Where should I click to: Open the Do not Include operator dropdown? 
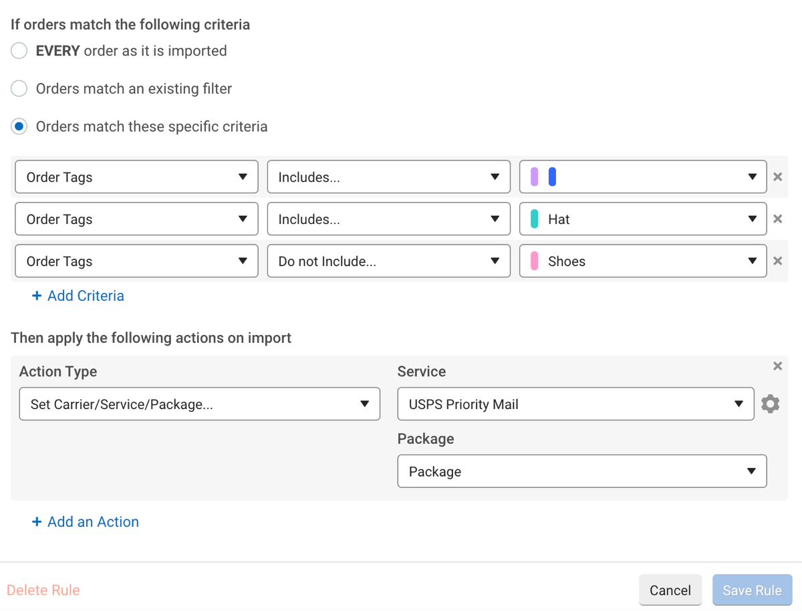point(388,261)
